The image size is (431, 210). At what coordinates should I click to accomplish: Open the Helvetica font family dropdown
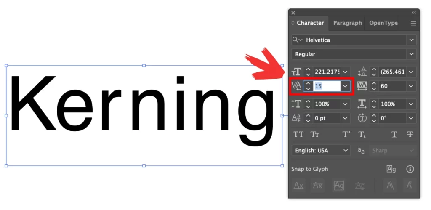pyautogui.click(x=411, y=40)
